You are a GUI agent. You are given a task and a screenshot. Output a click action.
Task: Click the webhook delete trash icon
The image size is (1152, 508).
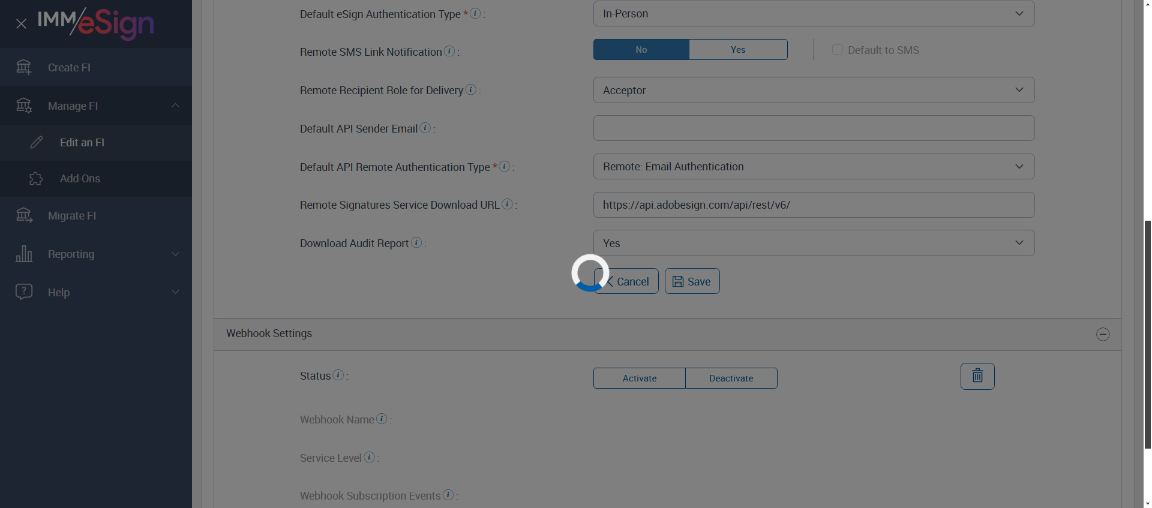[x=977, y=376]
